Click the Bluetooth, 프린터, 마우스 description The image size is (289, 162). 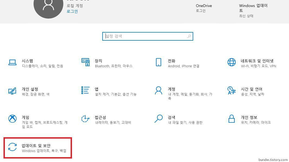(x=114, y=66)
